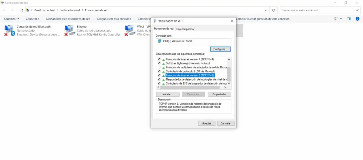The width and height of the screenshot is (363, 160).
Task: Open the address bar history dropdown arrow
Action: (265, 10)
